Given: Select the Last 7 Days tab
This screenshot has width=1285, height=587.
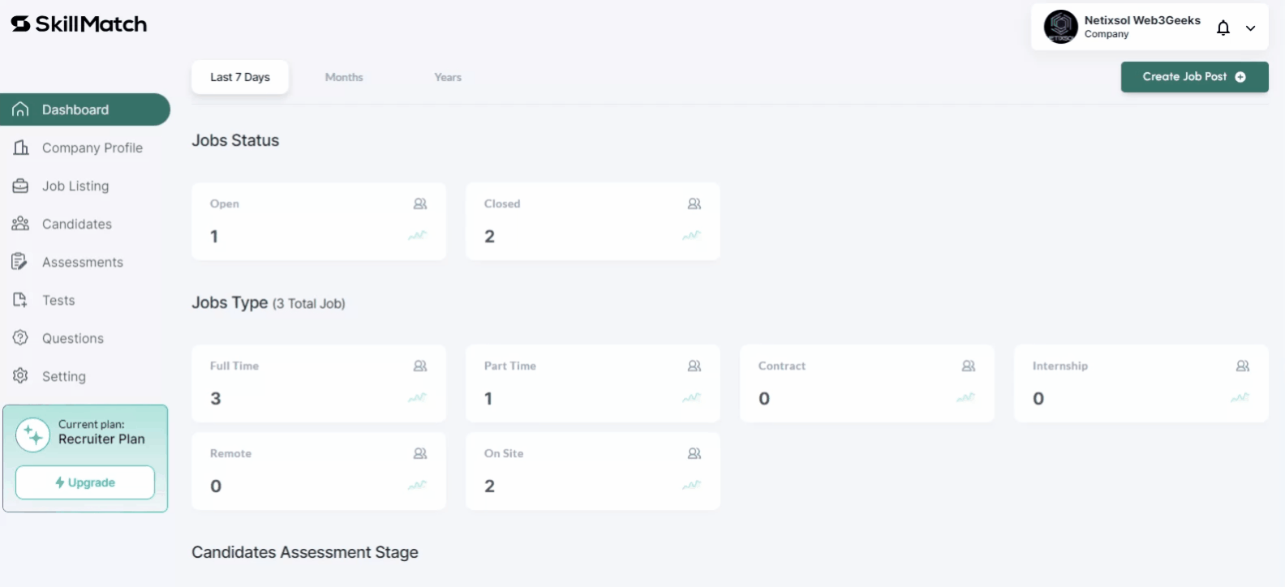Looking at the screenshot, I should (240, 77).
